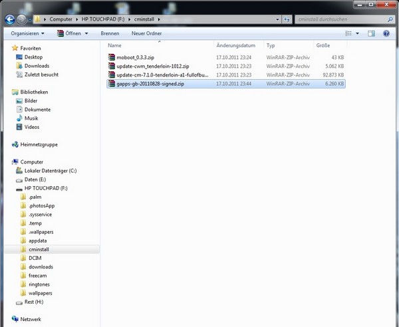Open the Organisieren menu
Viewport: 399px width, 327px height.
point(27,34)
